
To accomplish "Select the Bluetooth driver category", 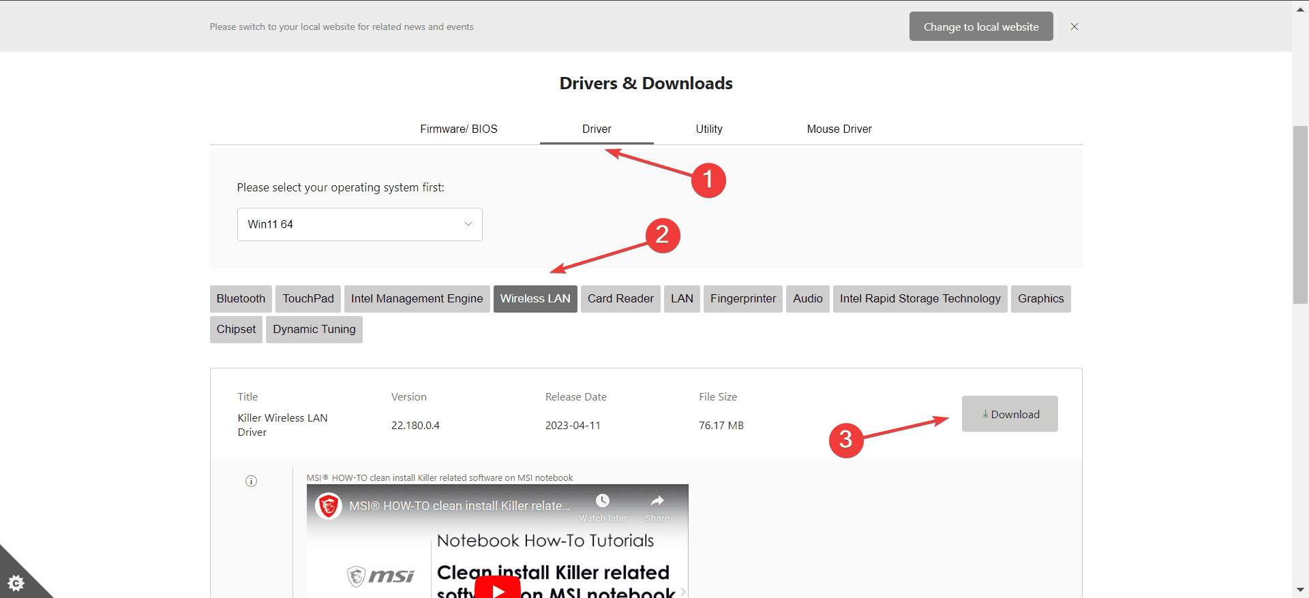I will (x=241, y=299).
